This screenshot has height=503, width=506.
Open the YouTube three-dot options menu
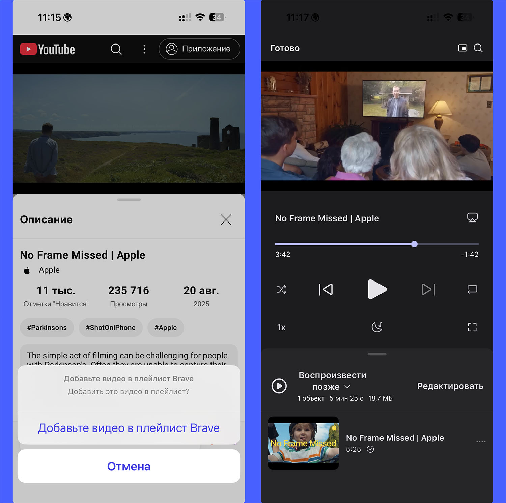pyautogui.click(x=144, y=49)
